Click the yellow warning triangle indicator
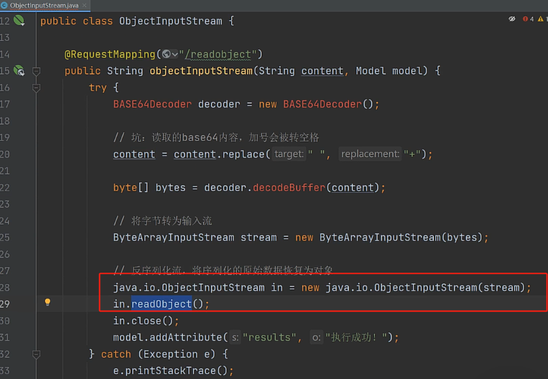The width and height of the screenshot is (548, 379). click(540, 19)
